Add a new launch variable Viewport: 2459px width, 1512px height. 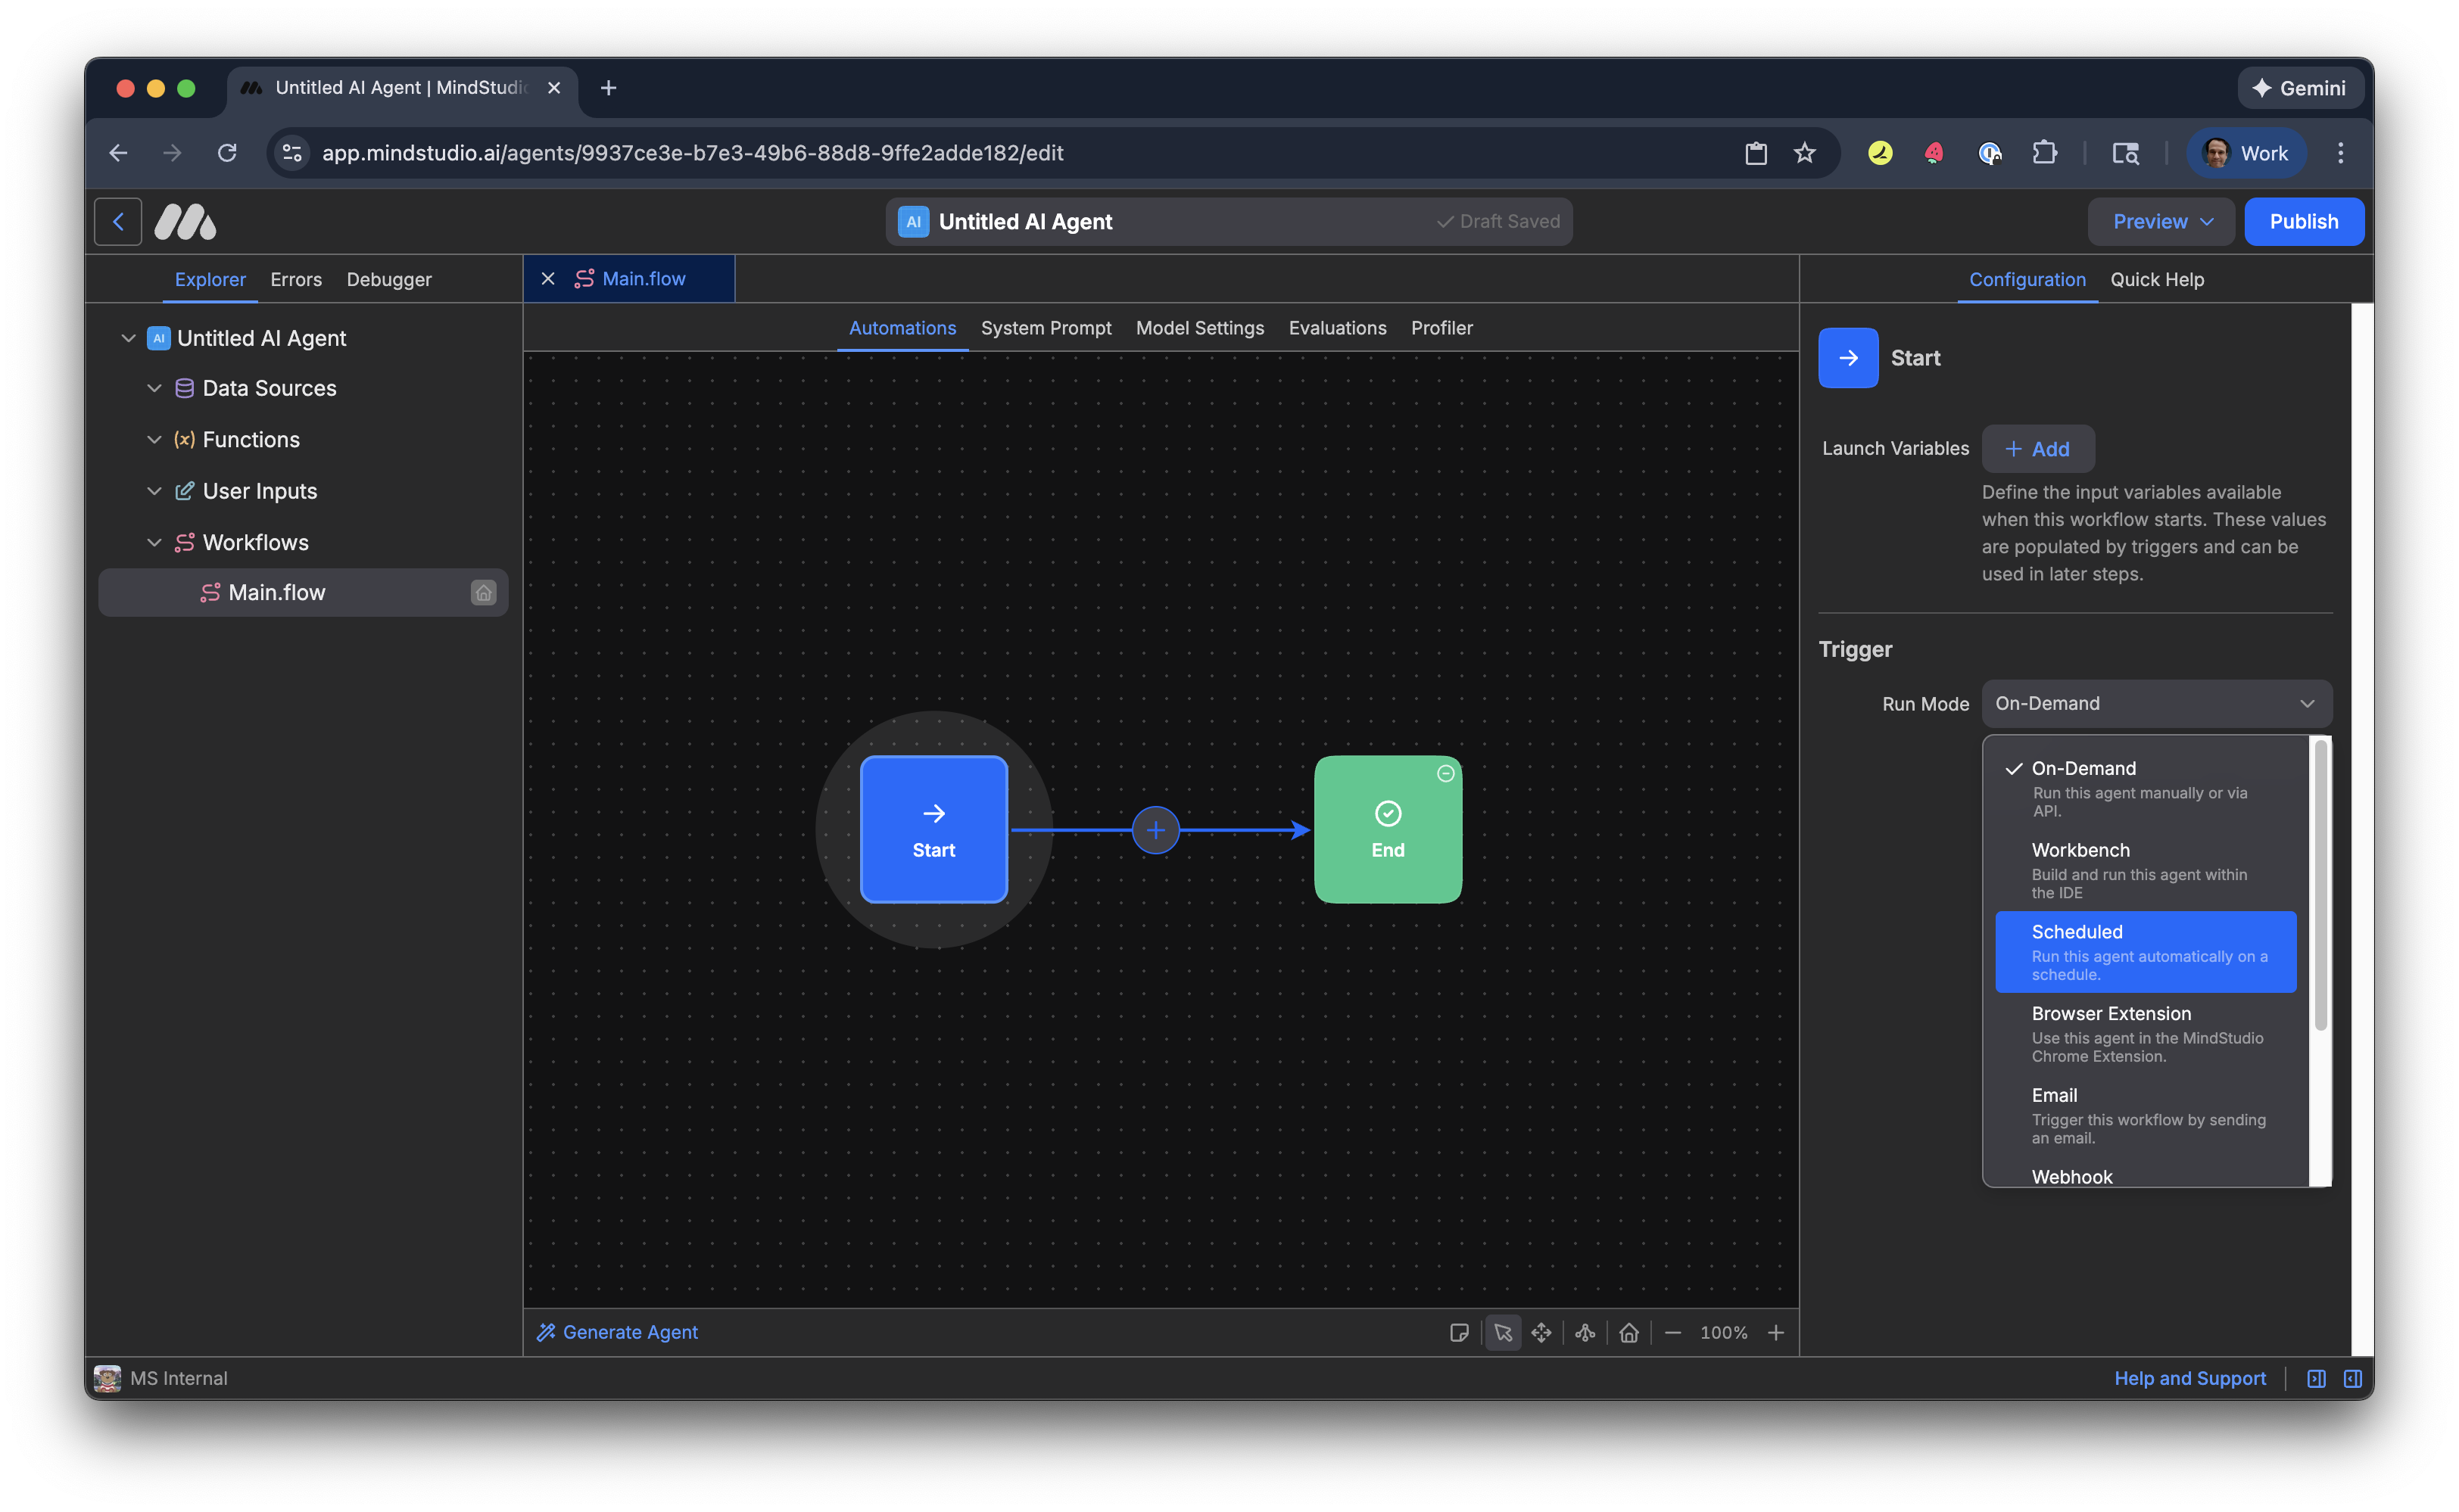(x=2038, y=448)
